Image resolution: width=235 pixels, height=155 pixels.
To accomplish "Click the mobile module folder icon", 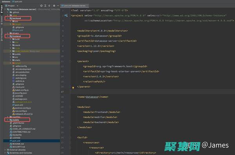I will [11, 120].
